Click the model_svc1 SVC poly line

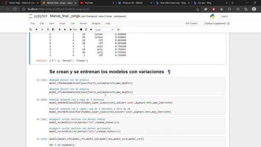85,131
